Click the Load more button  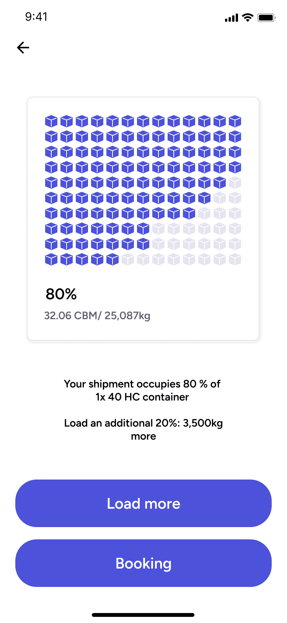pyautogui.click(x=143, y=503)
